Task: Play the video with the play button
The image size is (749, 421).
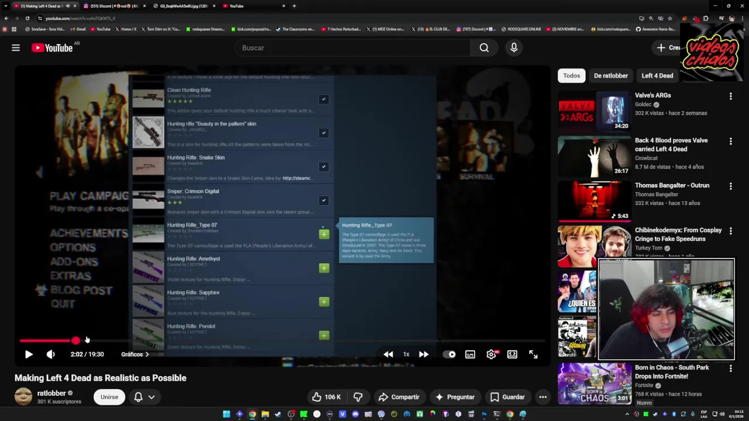Action: click(x=29, y=354)
